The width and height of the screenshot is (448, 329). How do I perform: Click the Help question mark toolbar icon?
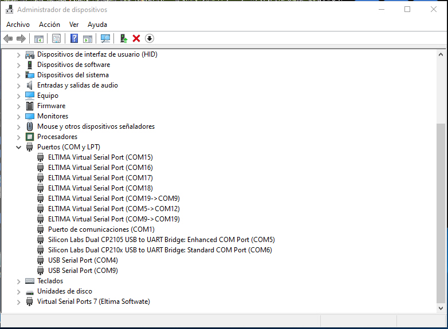[74, 38]
